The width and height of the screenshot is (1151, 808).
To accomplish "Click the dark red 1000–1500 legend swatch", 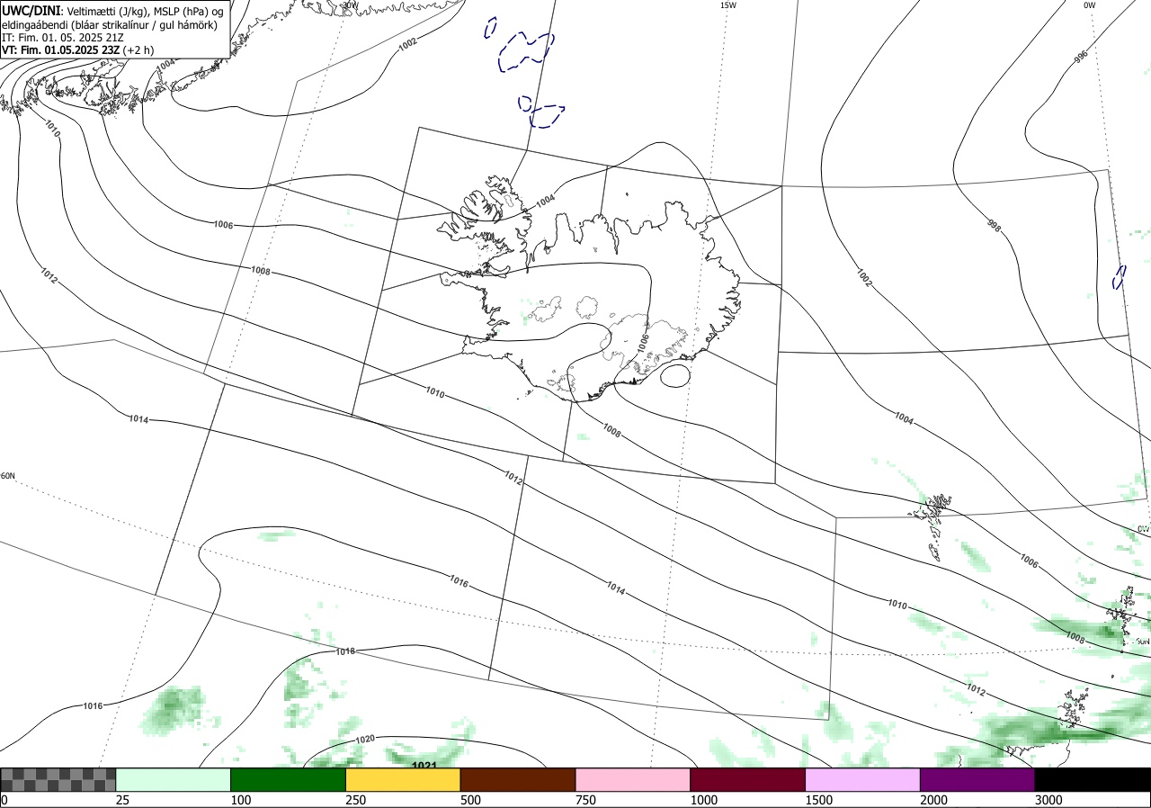I will (x=748, y=779).
